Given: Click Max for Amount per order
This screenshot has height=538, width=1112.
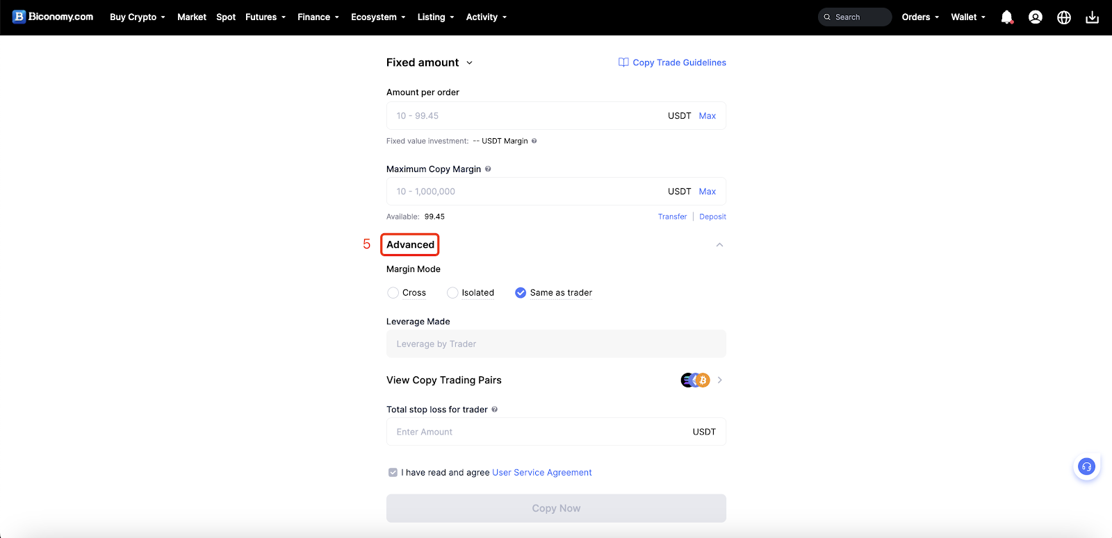Looking at the screenshot, I should pos(708,116).
